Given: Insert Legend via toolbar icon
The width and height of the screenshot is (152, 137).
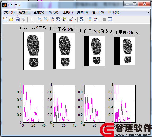Looking at the screenshot, I should [x=96, y=19].
